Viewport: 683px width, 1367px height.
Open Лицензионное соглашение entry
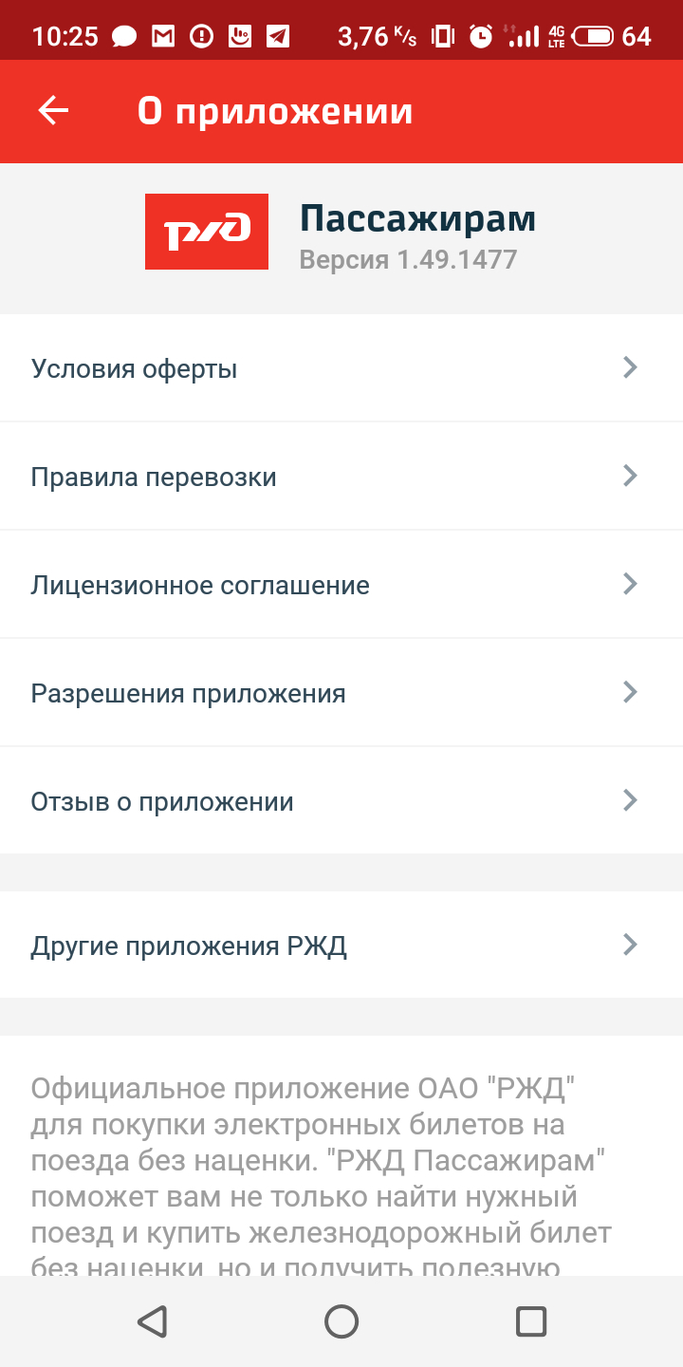coord(200,585)
